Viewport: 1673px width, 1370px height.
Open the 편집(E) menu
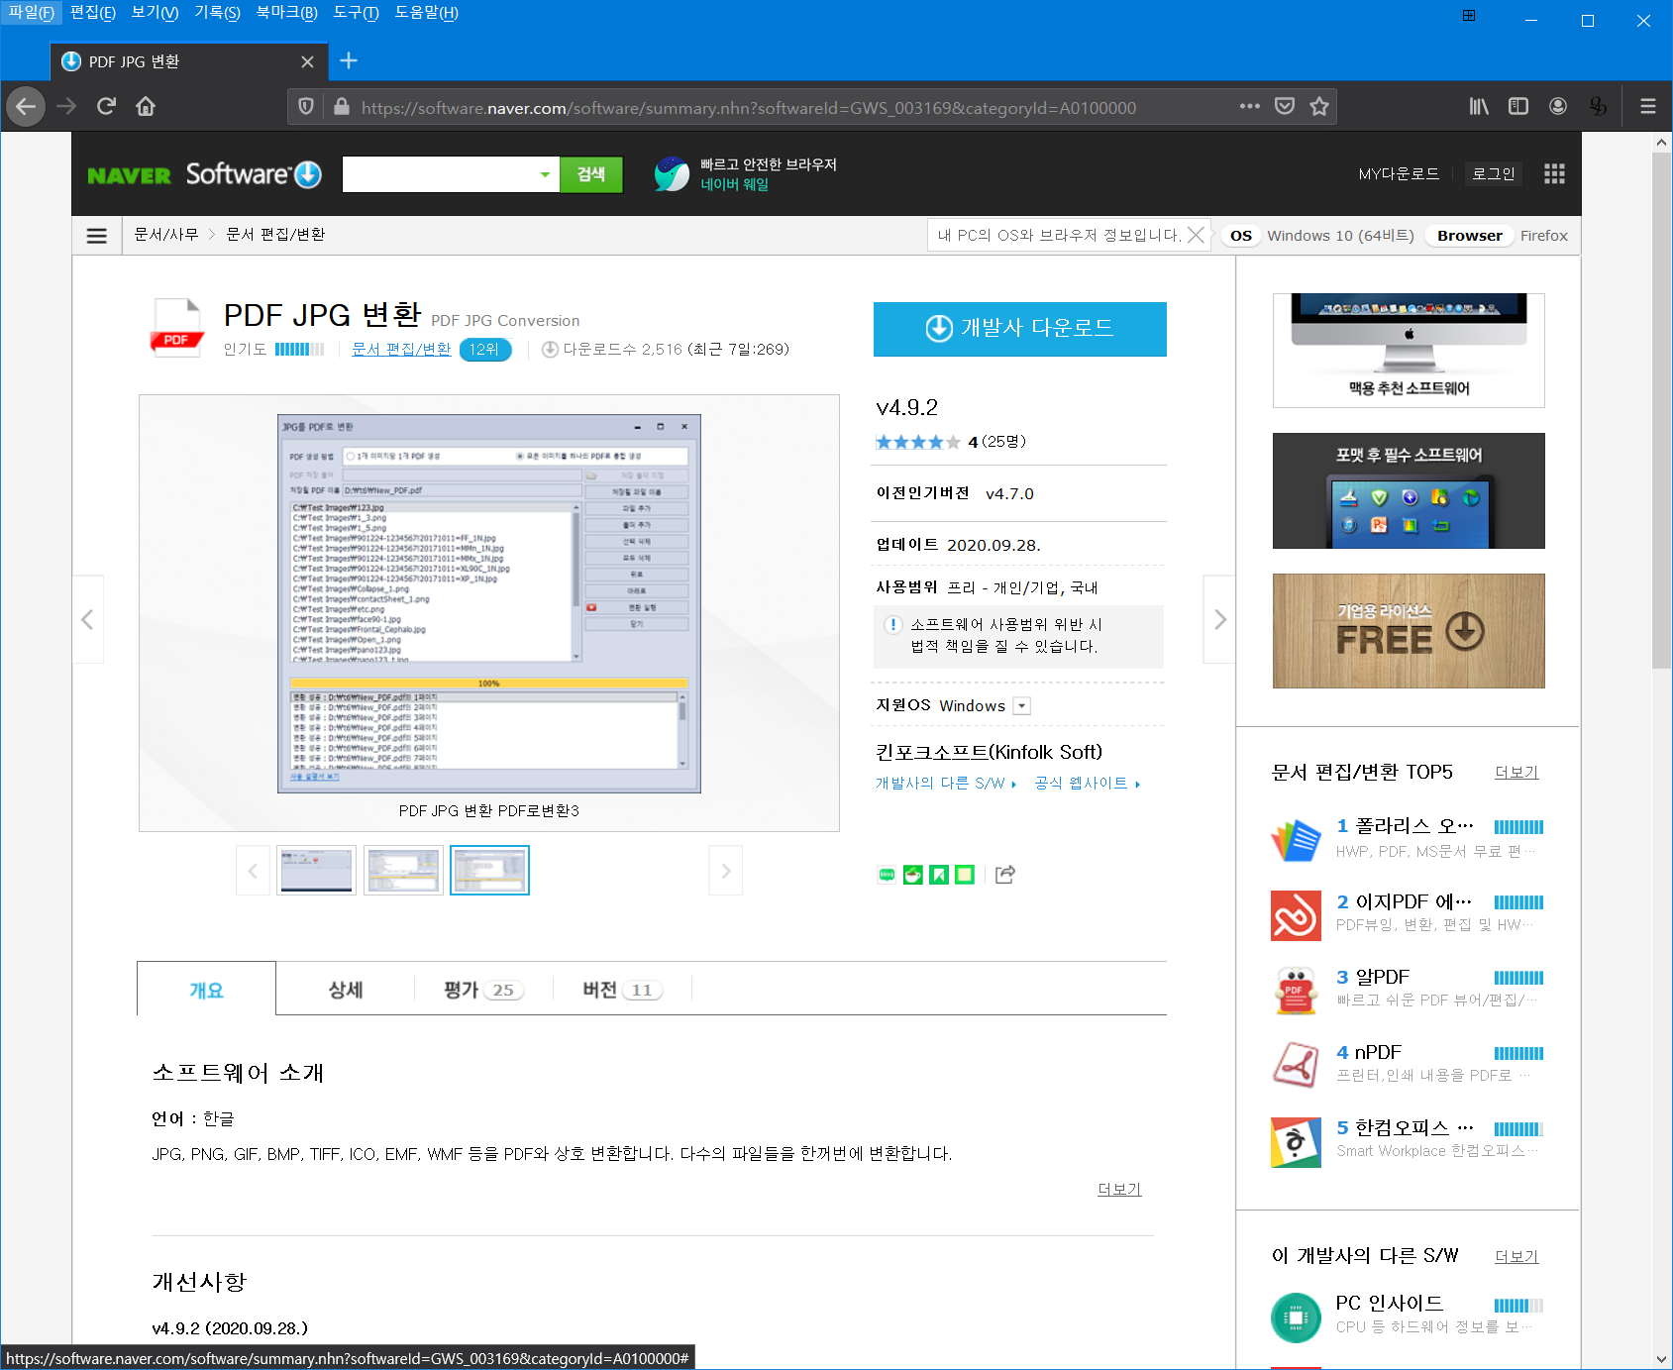(92, 13)
